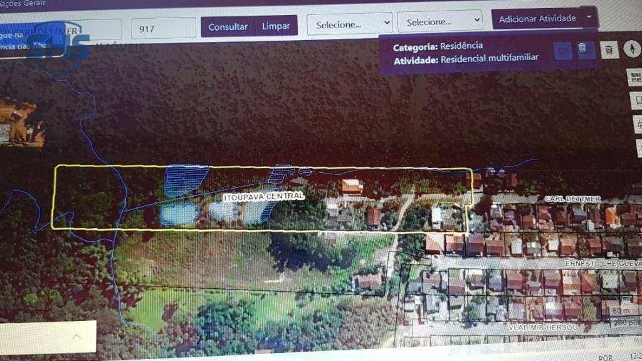The image size is (642, 361).
Task: Click the CARL DETTMER street label
Action: coord(572,199)
